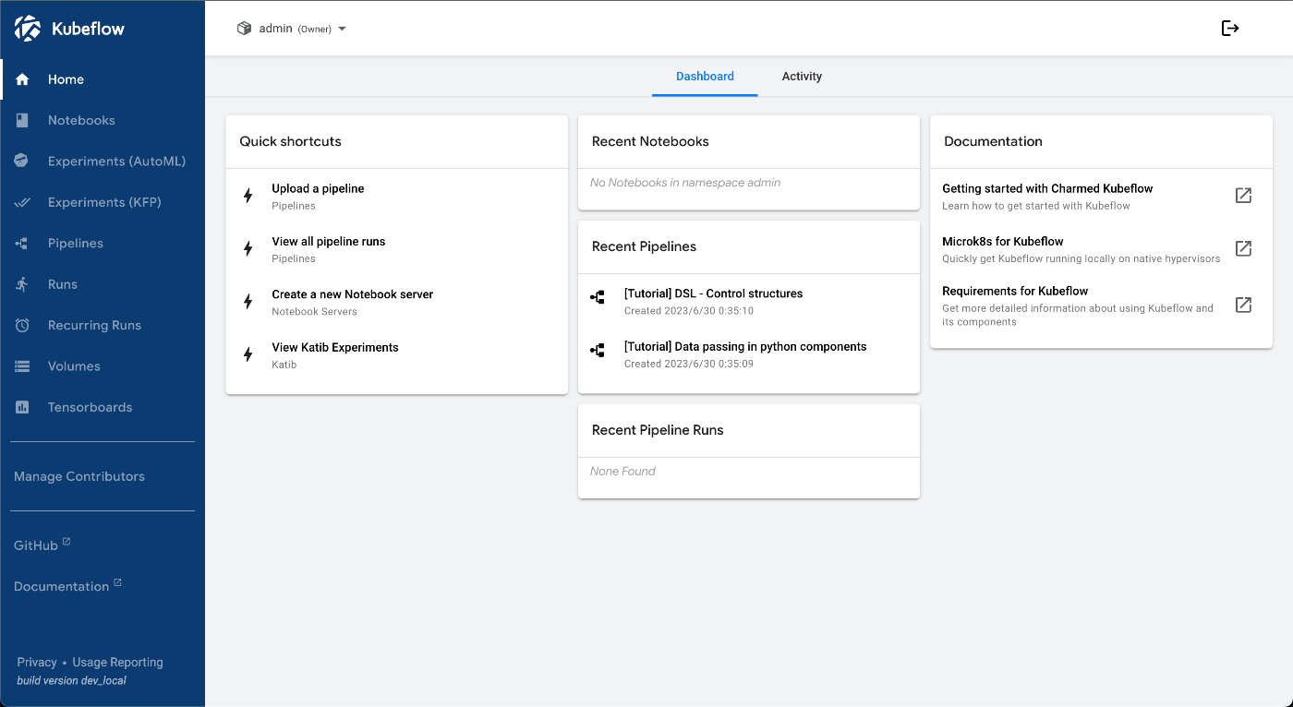Click external link icon next to sidebar Documentation
1293x707 pixels.
point(117,583)
